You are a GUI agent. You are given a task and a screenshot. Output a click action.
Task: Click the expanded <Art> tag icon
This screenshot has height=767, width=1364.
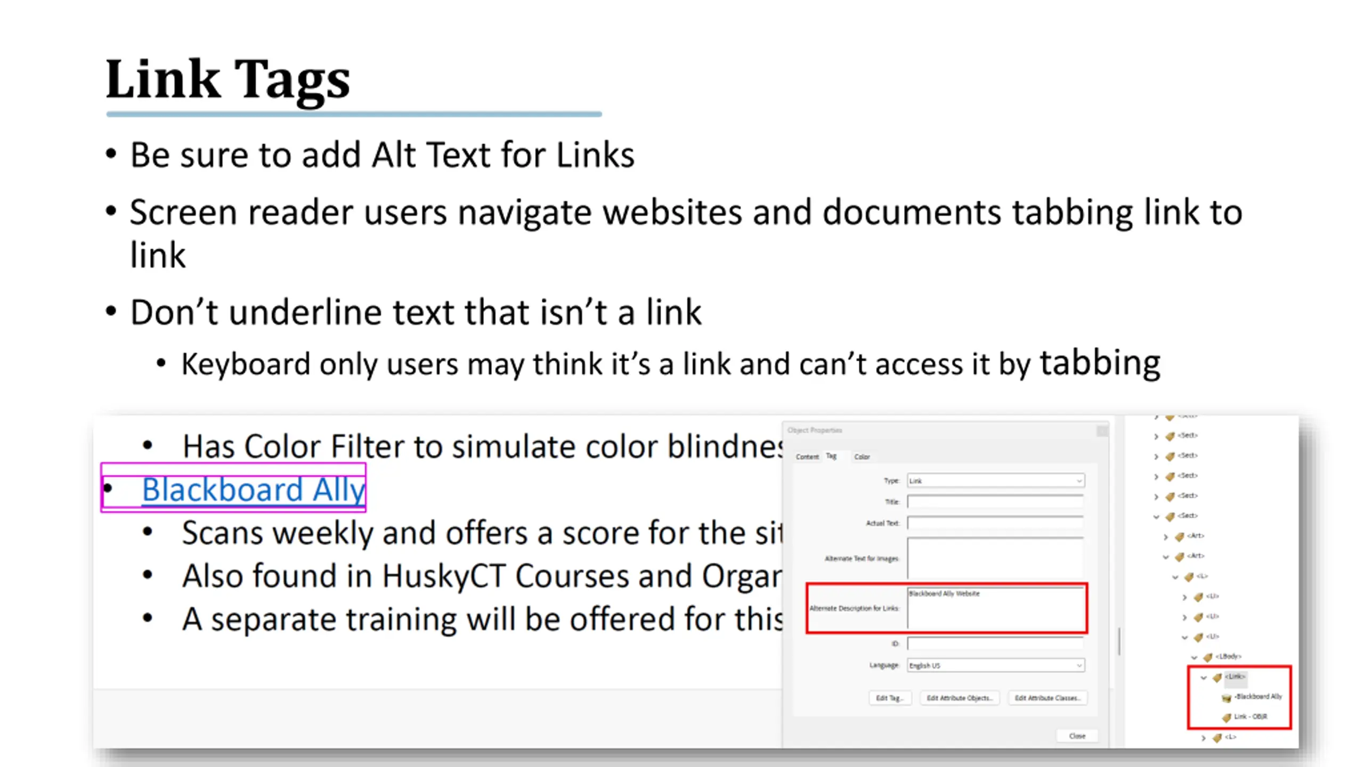(x=1180, y=557)
